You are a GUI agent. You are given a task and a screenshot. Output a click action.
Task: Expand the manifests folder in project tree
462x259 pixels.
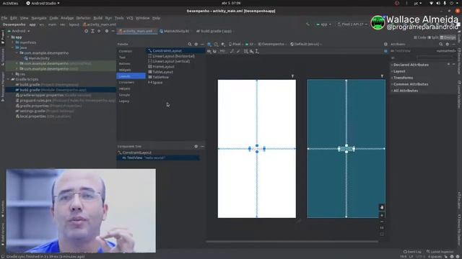click(13, 42)
